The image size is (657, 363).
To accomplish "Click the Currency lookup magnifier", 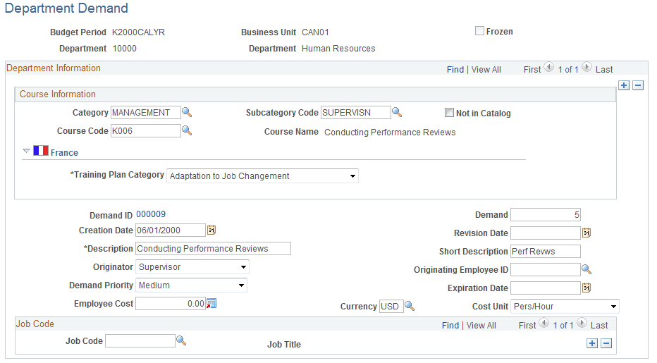I will click(x=410, y=307).
